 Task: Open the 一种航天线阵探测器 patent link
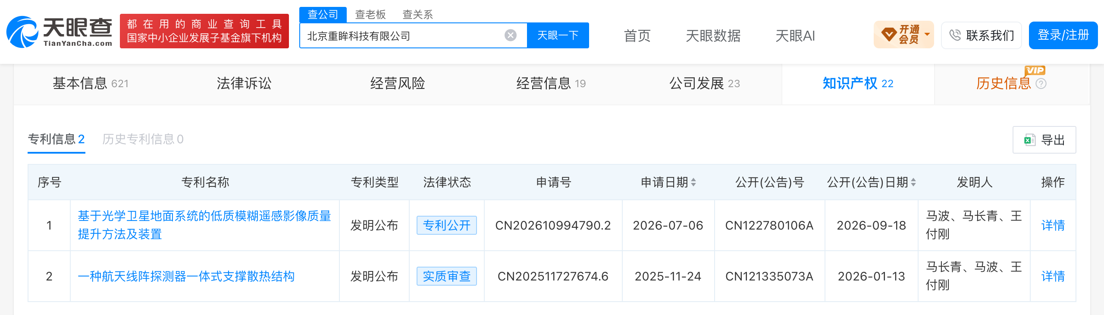coord(186,276)
